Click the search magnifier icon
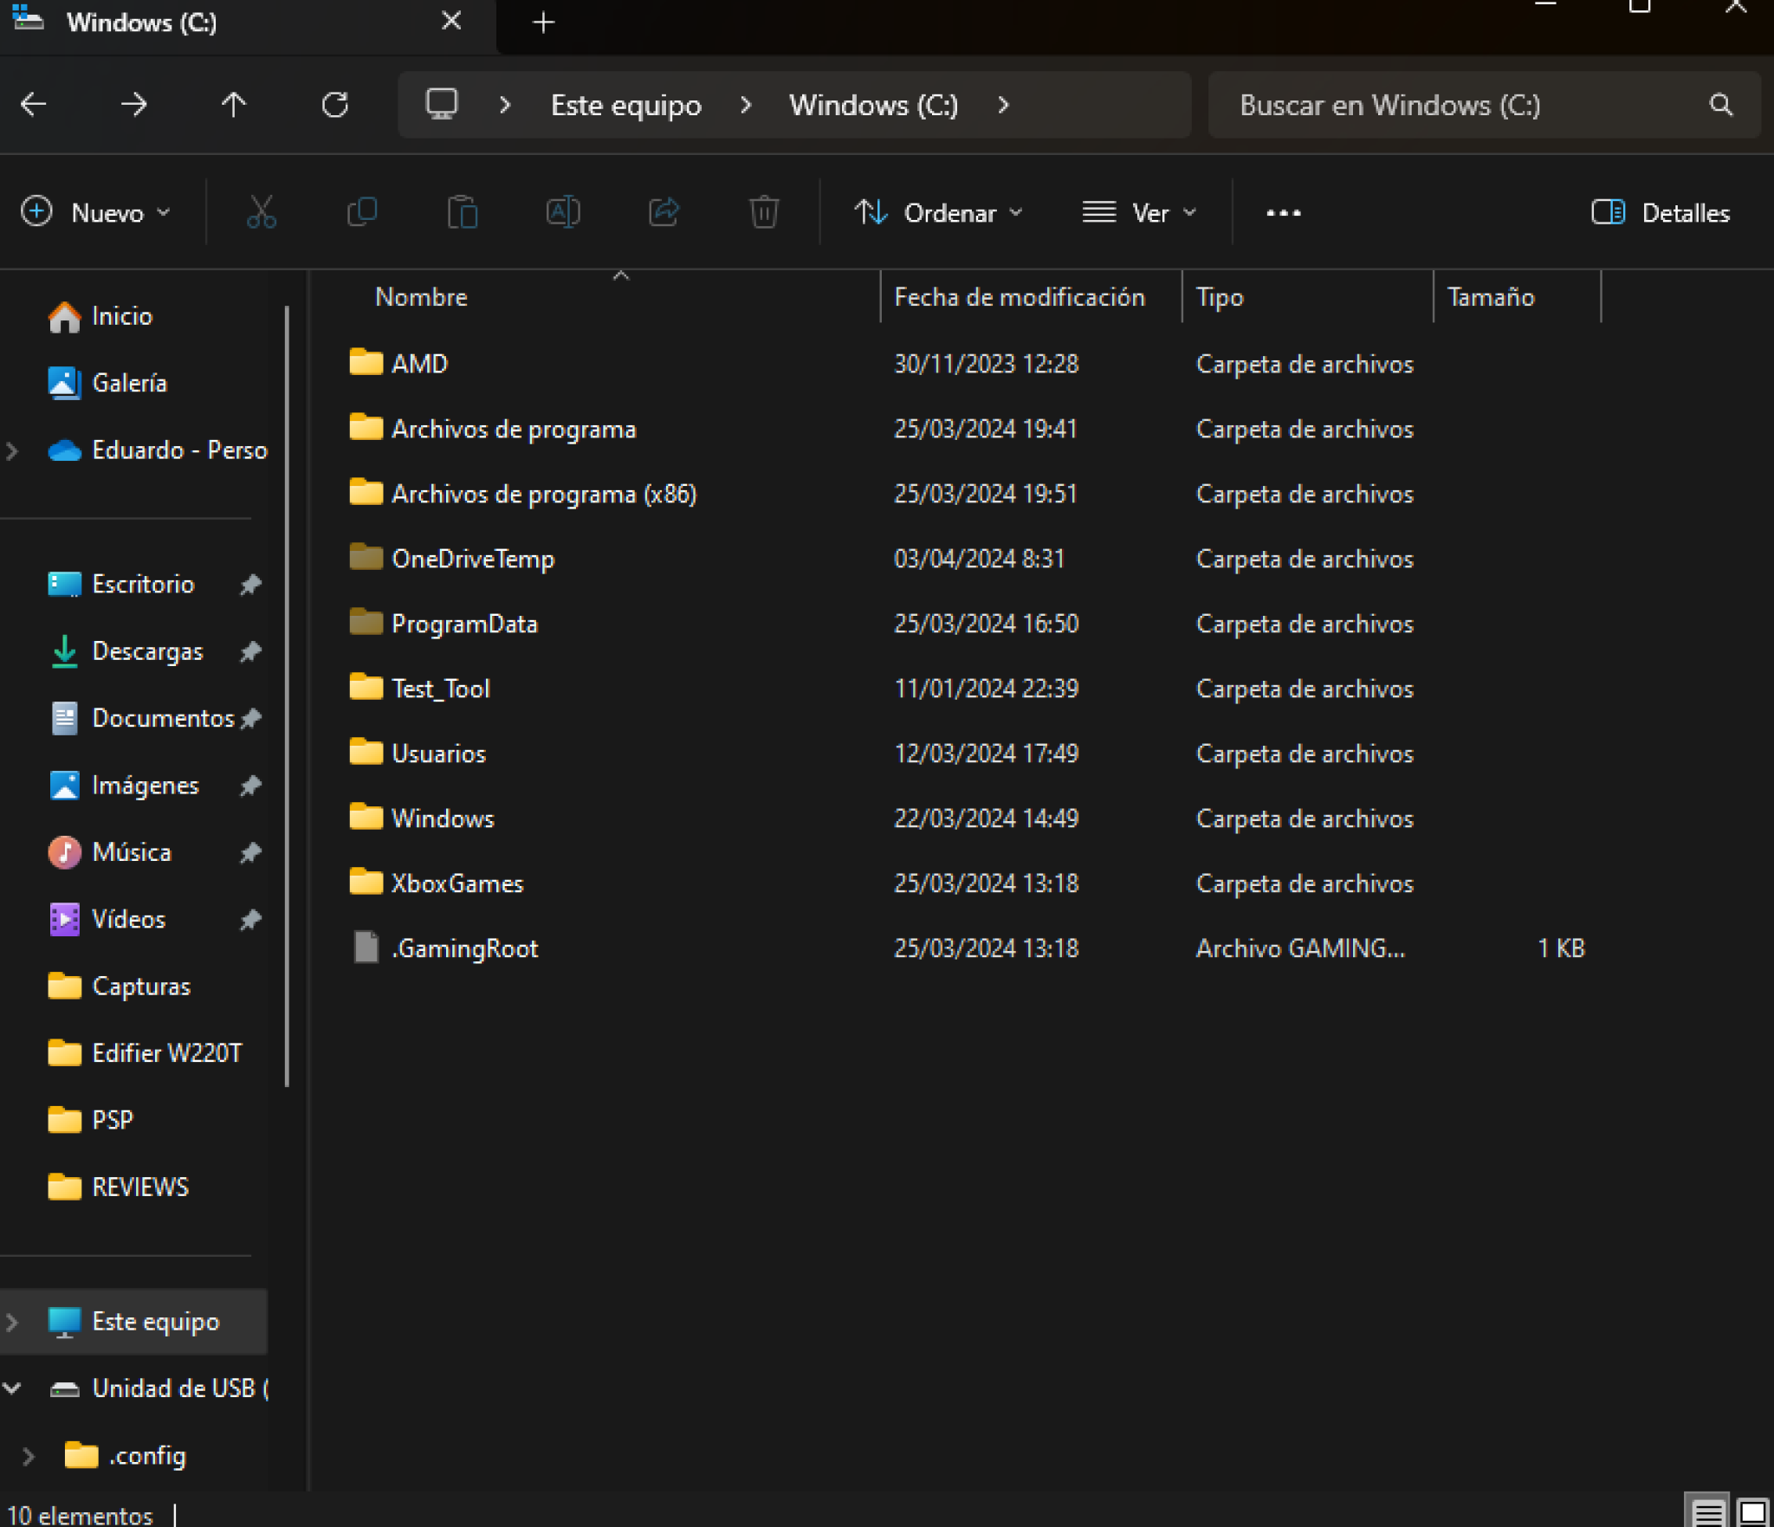 1720,105
